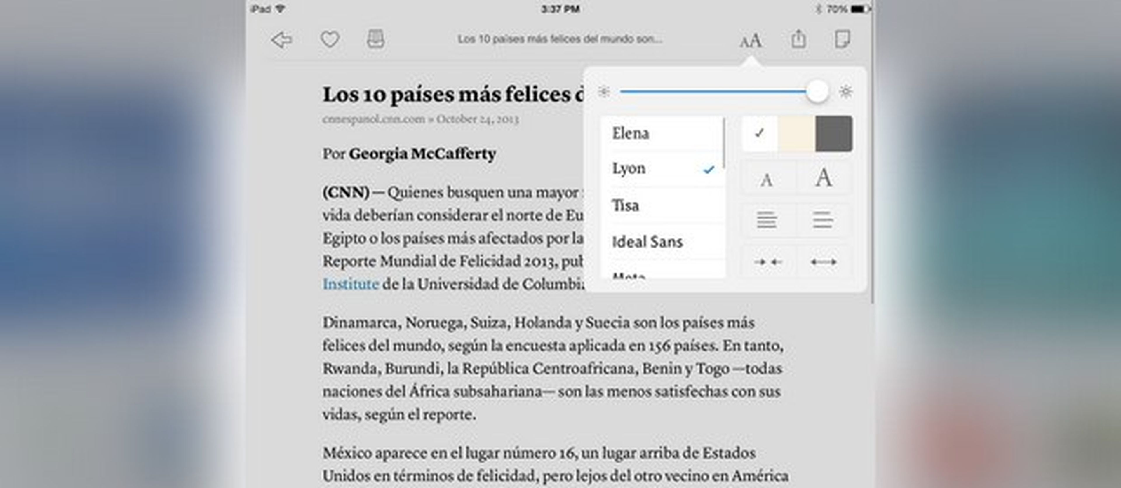Select white background theme
Image resolution: width=1121 pixels, height=488 pixels.
(759, 133)
